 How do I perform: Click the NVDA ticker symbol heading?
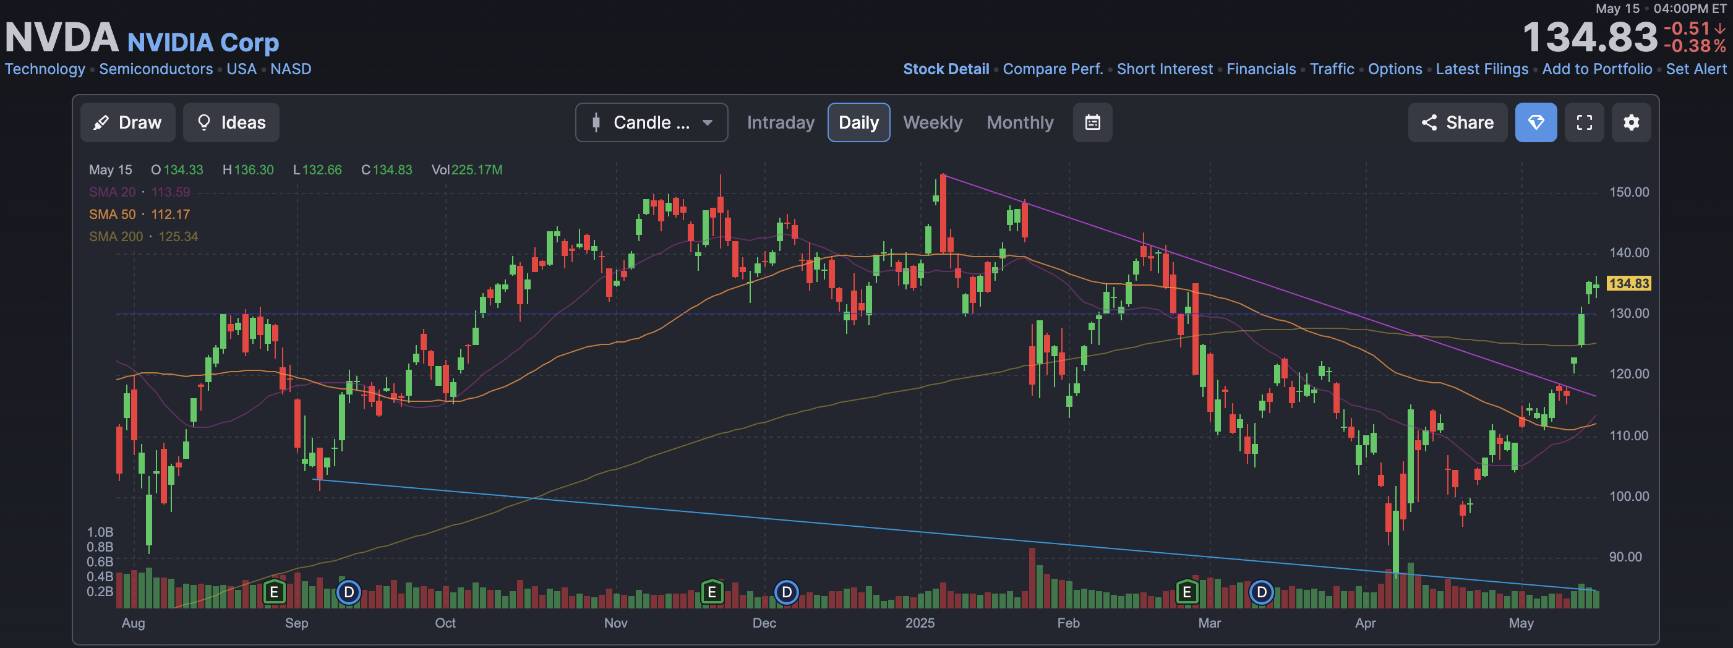tap(62, 38)
